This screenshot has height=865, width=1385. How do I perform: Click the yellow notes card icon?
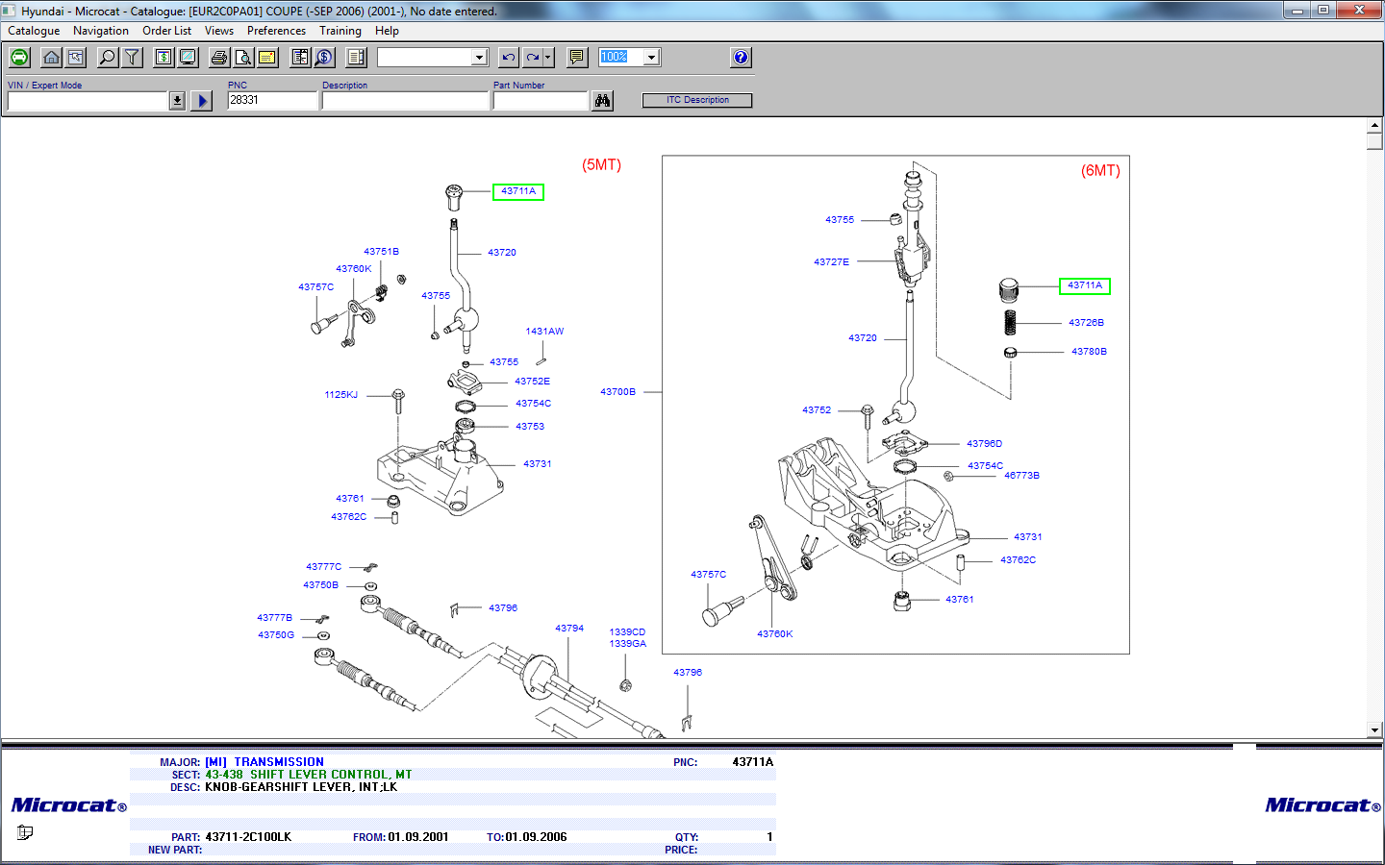coord(267,58)
